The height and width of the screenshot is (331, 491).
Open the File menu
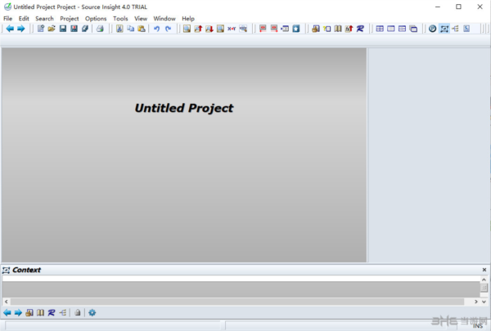(8, 19)
